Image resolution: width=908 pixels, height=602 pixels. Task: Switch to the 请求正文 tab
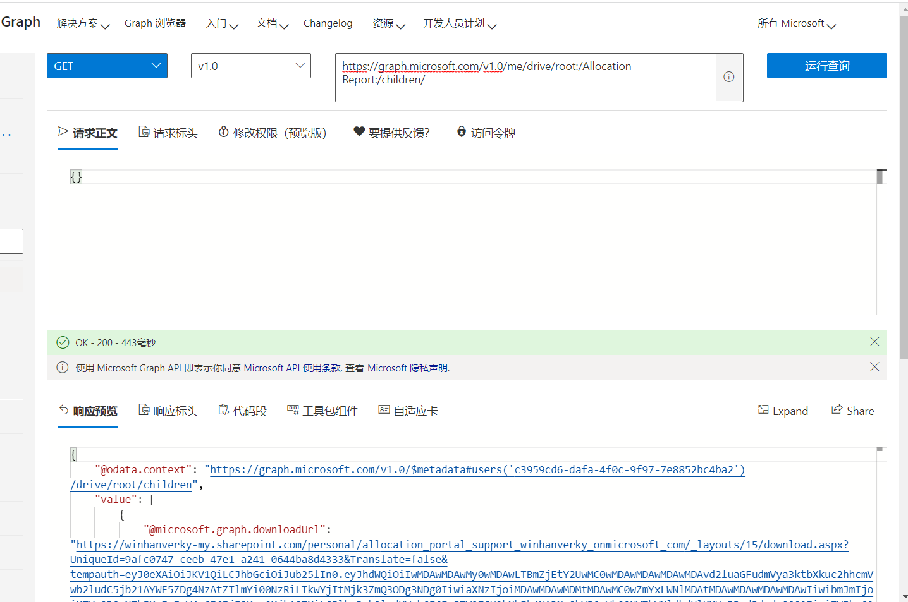click(88, 133)
